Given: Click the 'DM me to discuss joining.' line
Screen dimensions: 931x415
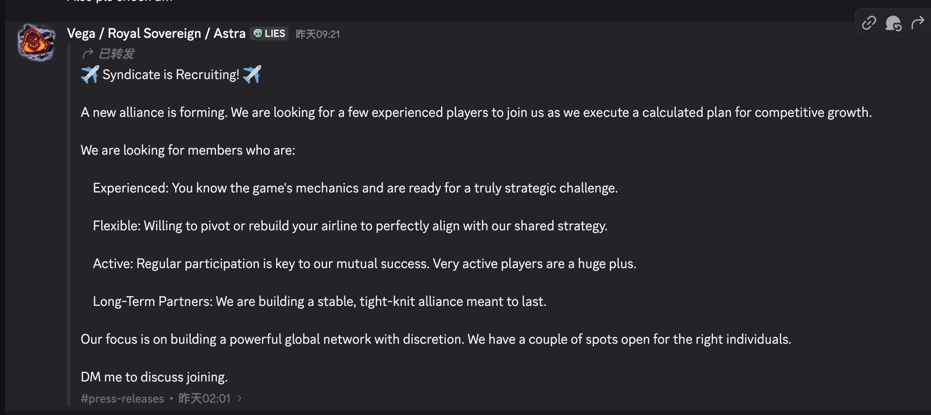Looking at the screenshot, I should (154, 377).
